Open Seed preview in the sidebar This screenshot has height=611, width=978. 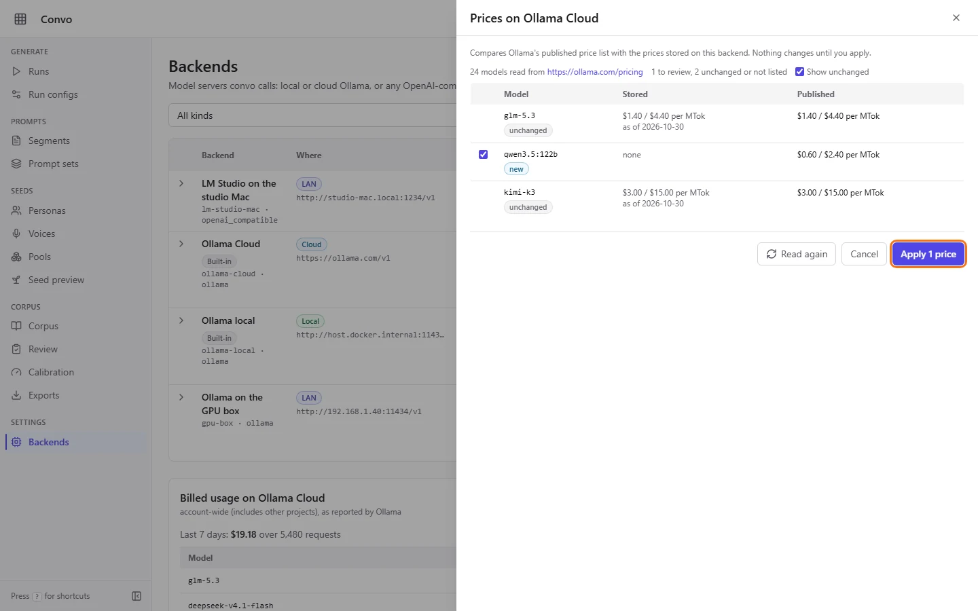pyautogui.click(x=56, y=280)
